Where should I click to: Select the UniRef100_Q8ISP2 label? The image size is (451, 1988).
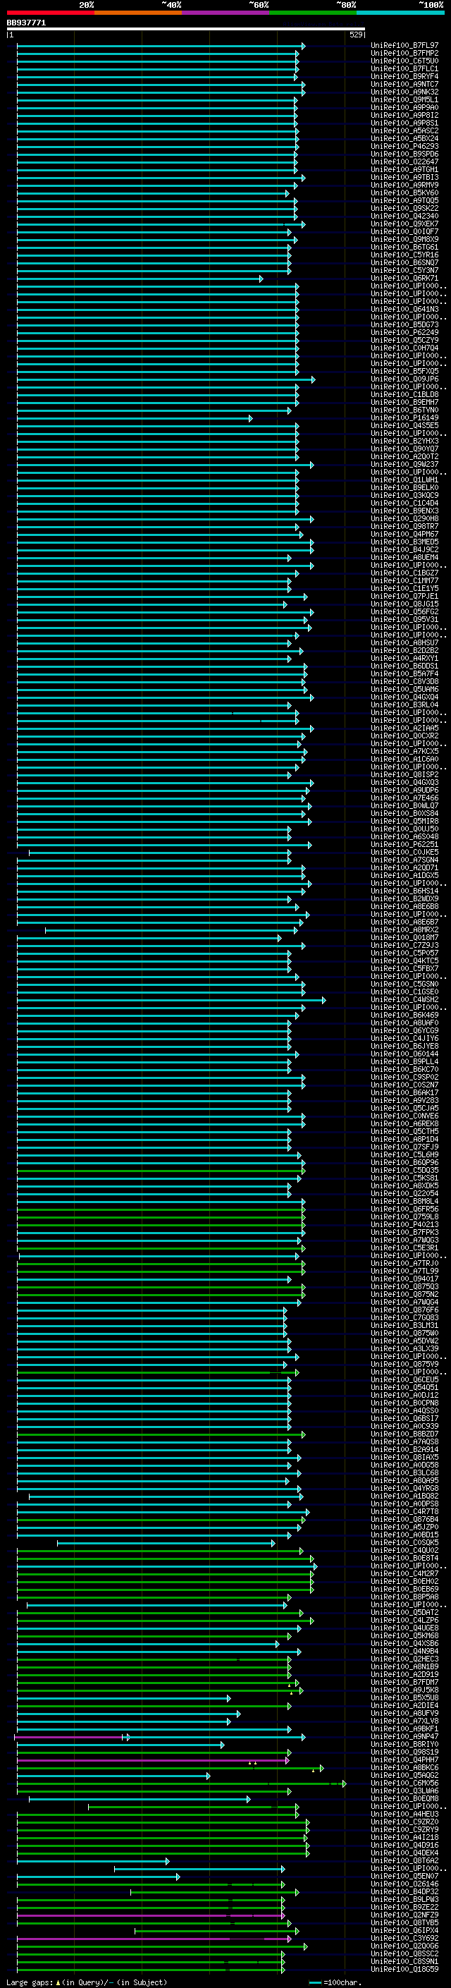coord(404,775)
